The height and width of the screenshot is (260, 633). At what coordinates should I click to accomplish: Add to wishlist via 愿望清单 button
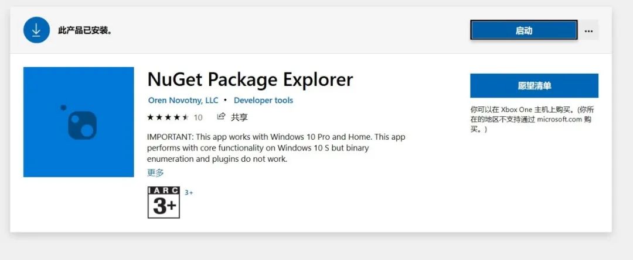(x=534, y=86)
